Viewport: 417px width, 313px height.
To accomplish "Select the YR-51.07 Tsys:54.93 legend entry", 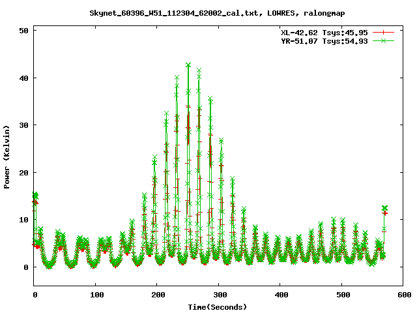I will click(x=324, y=41).
